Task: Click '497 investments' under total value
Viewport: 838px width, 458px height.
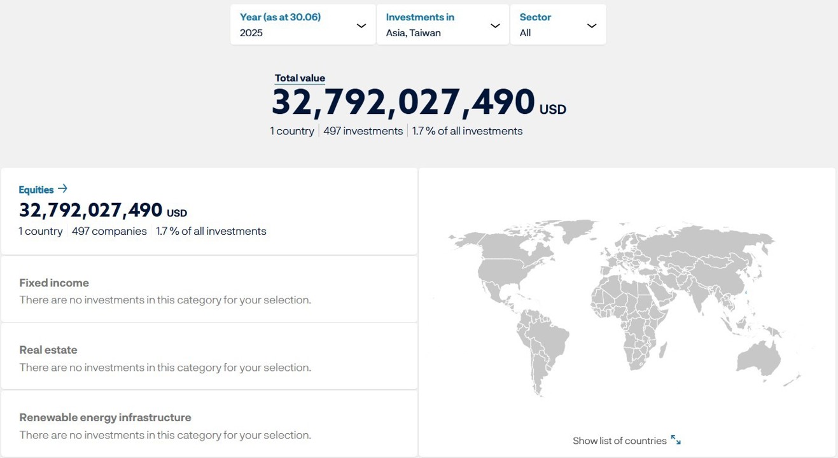Action: point(363,131)
